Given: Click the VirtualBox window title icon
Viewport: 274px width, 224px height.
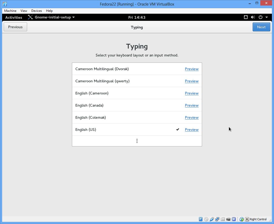Looking at the screenshot, I should coord(5,4).
